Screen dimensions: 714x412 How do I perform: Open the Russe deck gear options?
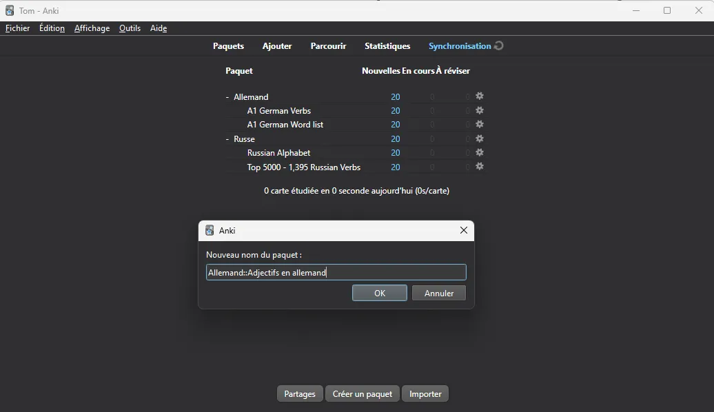tap(480, 138)
